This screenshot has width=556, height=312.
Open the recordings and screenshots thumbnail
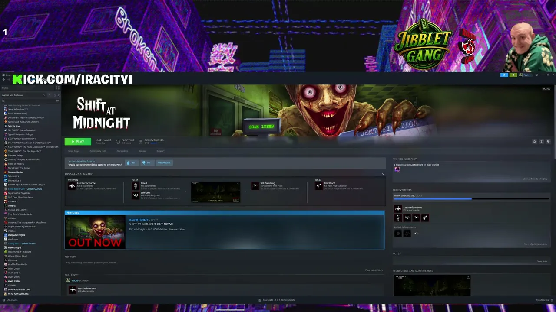tap(432, 285)
